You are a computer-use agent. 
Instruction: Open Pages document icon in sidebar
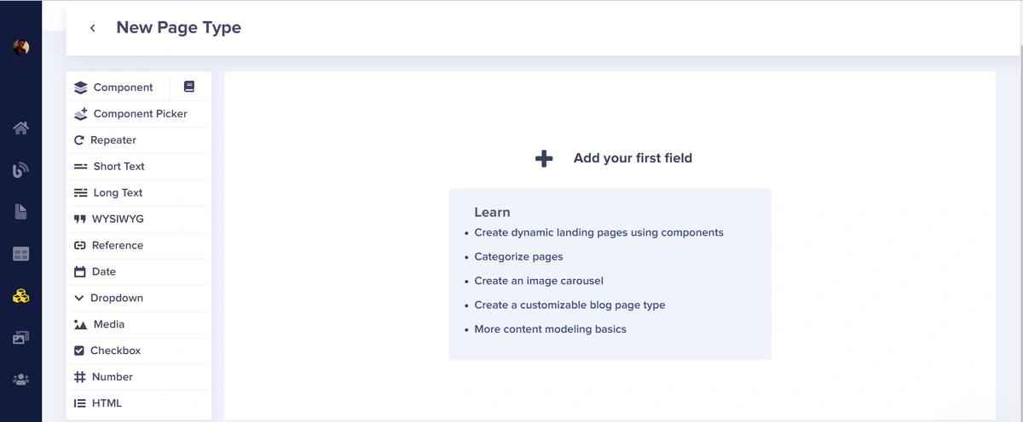point(21,212)
